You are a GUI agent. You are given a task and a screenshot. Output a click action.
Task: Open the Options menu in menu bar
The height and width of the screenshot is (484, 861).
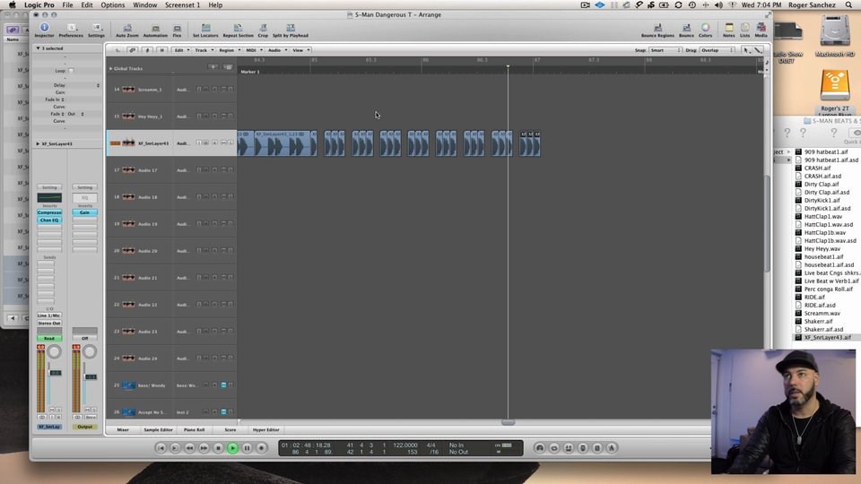pyautogui.click(x=113, y=5)
